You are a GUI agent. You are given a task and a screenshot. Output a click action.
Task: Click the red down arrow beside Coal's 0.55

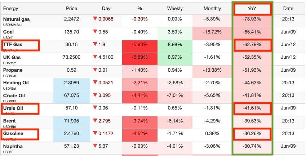(x=95, y=32)
